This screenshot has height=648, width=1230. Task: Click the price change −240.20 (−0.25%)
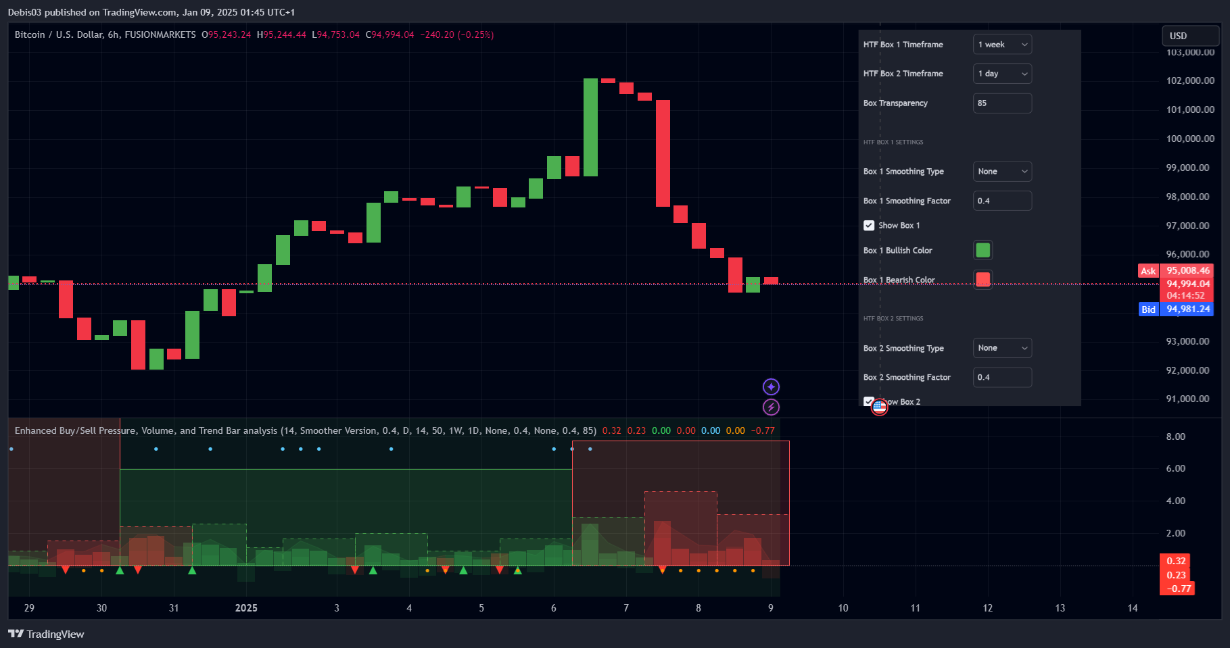457,34
